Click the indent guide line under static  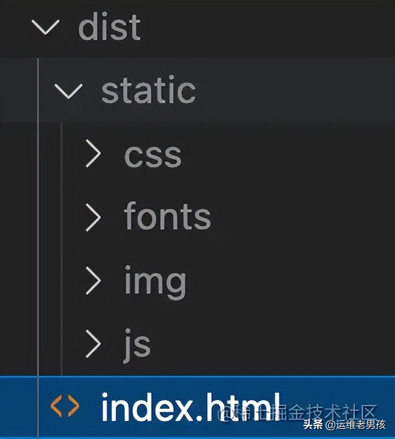62,251
